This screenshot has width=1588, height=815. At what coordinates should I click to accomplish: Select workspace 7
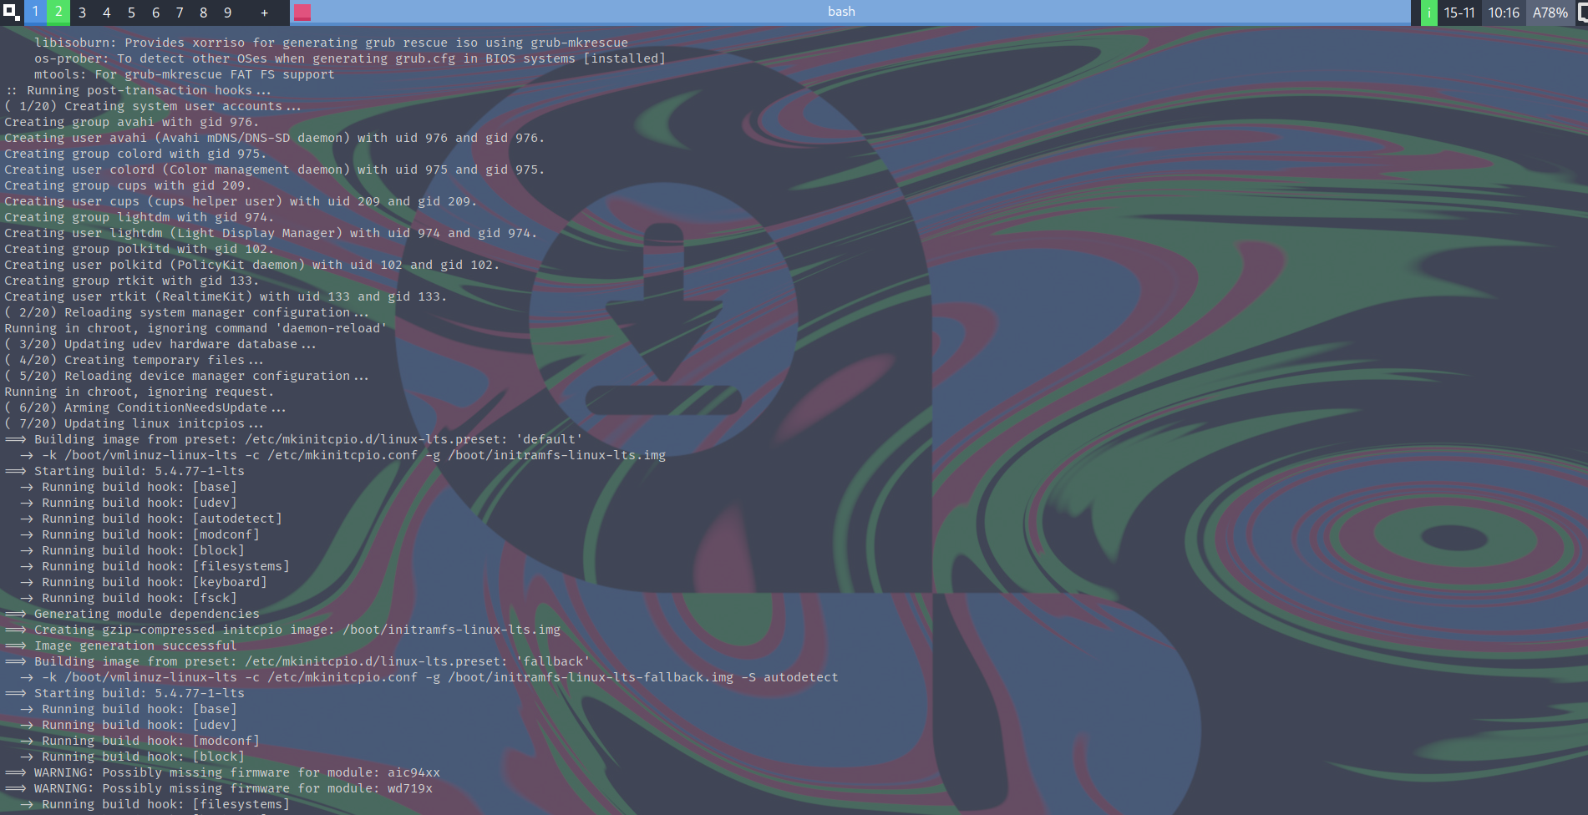tap(180, 13)
